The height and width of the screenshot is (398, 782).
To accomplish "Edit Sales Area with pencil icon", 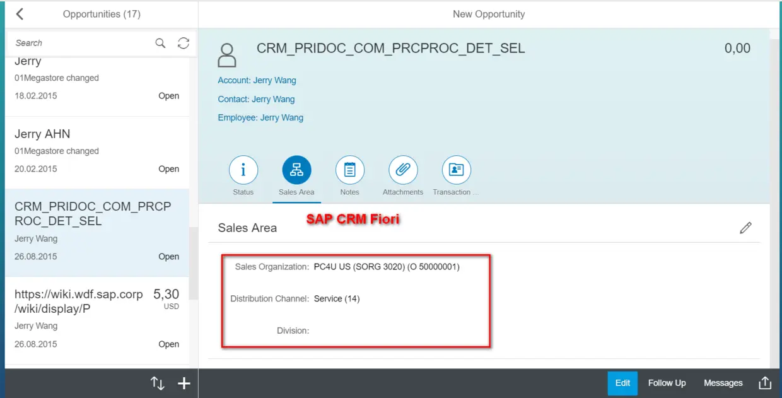I will pyautogui.click(x=745, y=228).
